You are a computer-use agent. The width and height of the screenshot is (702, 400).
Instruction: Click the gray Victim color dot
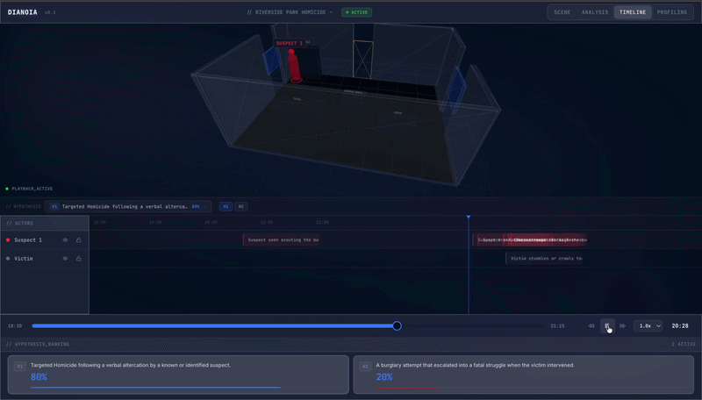click(8, 259)
